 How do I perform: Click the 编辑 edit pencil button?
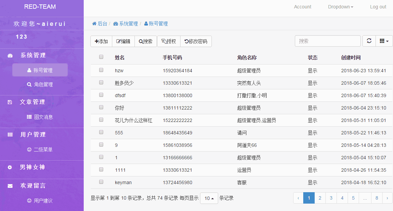[x=123, y=41]
